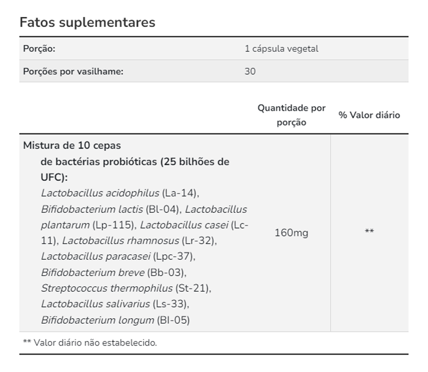Select "Bifidobacterium breve" strain name
Viewport: 428px width, 372px height.
point(92,272)
